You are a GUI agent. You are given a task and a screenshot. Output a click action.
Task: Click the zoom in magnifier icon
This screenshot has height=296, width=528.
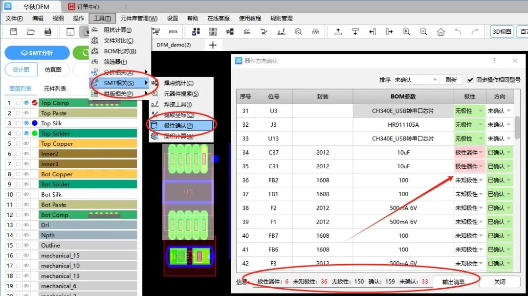coord(406,32)
